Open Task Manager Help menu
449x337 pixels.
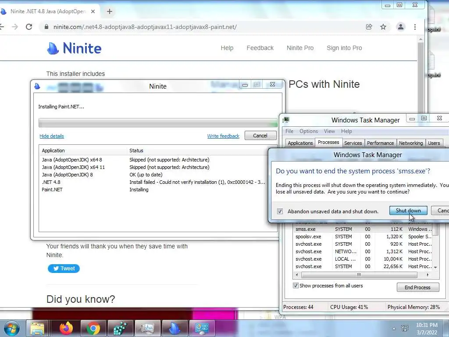(x=346, y=131)
